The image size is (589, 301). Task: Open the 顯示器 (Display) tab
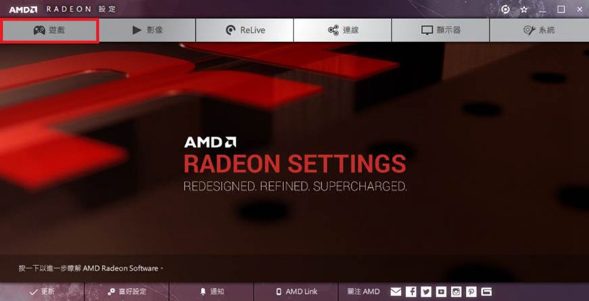click(x=440, y=30)
